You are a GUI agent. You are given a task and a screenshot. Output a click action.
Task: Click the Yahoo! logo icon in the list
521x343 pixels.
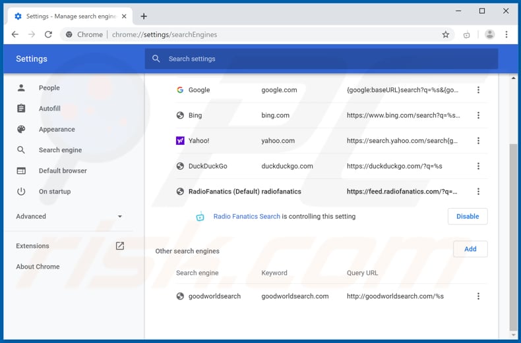click(180, 141)
